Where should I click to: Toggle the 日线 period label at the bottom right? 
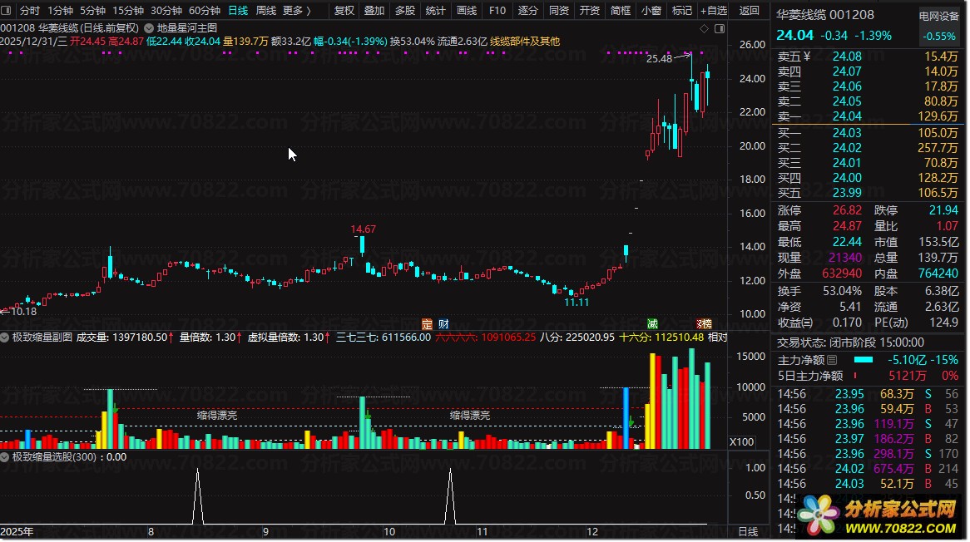coord(749,531)
